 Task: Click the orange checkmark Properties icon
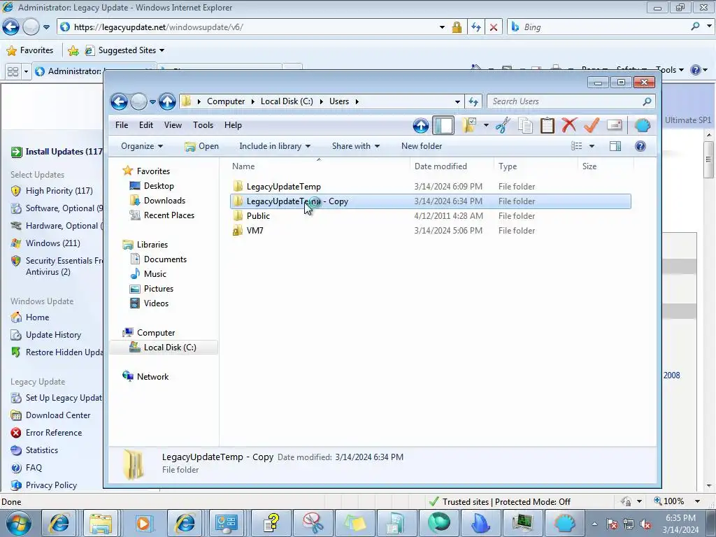coord(592,125)
